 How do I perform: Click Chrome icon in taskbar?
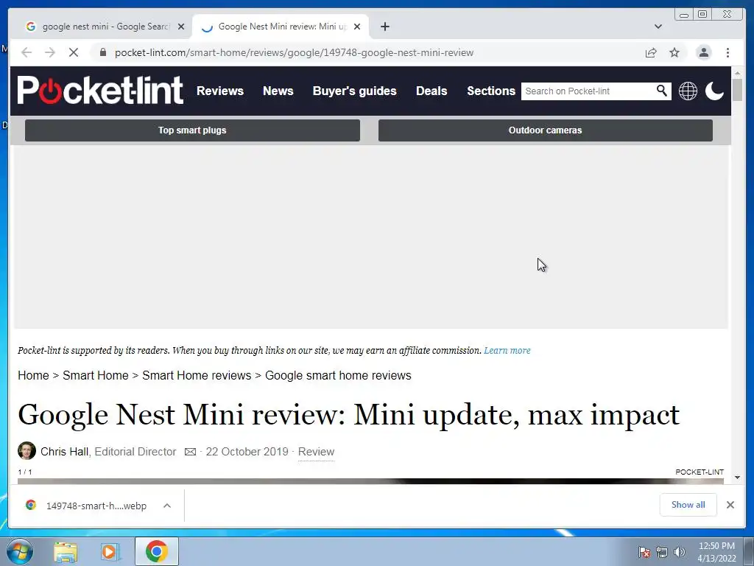156,551
